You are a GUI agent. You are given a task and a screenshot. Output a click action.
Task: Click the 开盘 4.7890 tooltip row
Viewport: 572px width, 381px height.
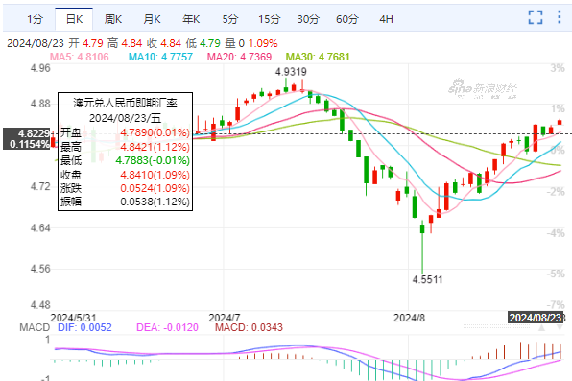(x=125, y=132)
